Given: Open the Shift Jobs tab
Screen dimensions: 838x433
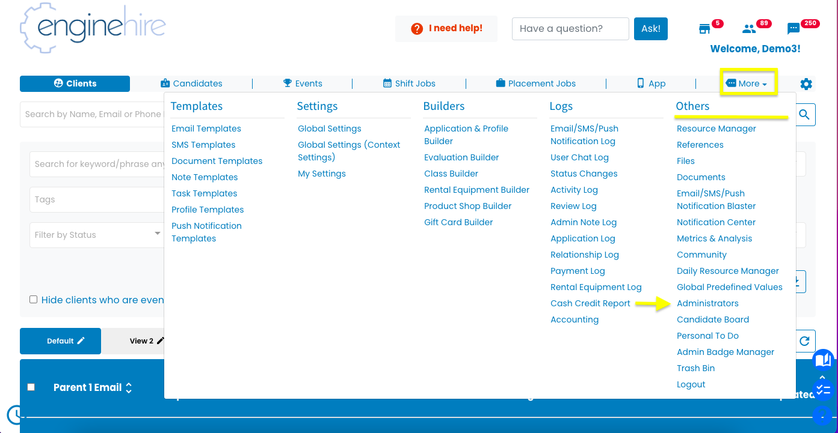Looking at the screenshot, I should [409, 83].
